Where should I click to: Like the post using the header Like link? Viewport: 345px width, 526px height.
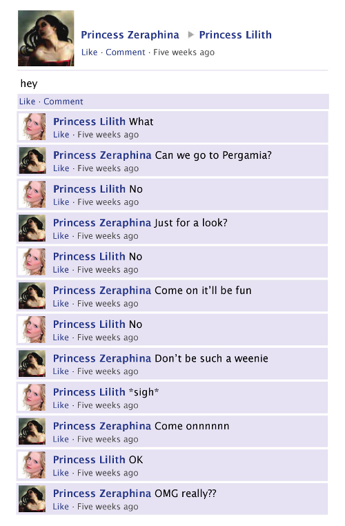(x=90, y=52)
